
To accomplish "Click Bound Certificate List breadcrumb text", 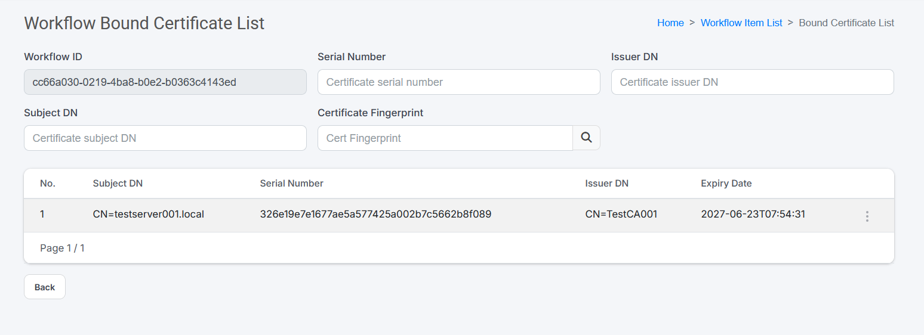I will tap(846, 23).
